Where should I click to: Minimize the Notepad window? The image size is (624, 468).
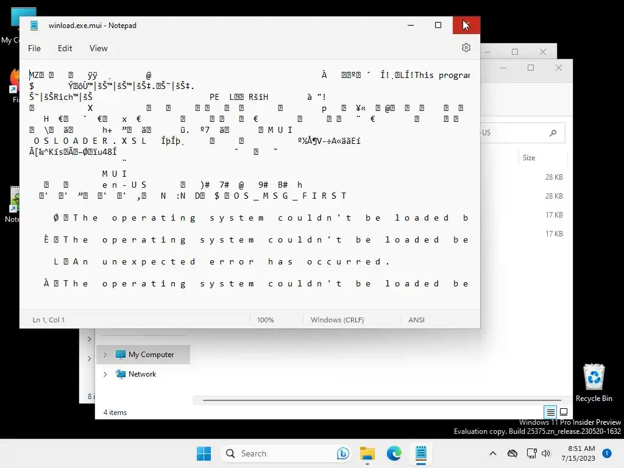pyautogui.click(x=411, y=25)
